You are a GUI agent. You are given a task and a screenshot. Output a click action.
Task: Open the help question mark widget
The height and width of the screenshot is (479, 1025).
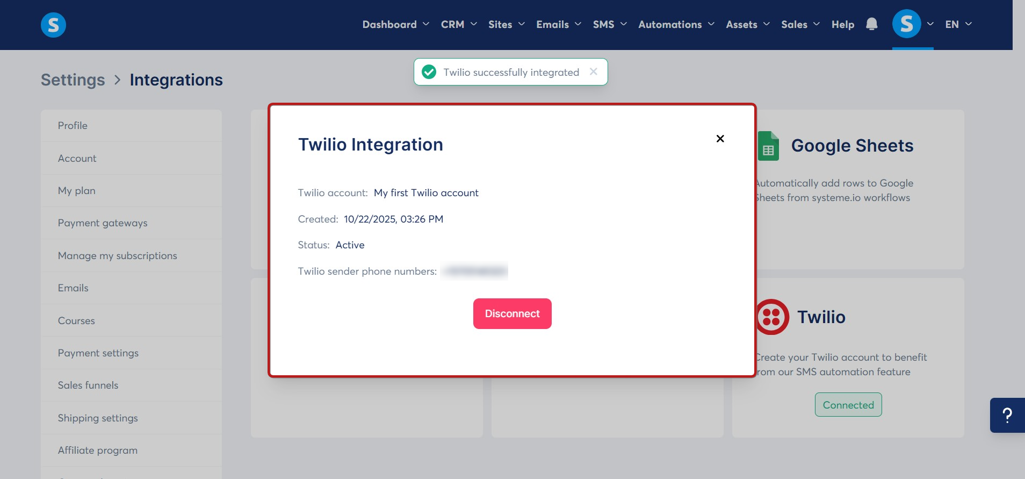(x=1007, y=415)
